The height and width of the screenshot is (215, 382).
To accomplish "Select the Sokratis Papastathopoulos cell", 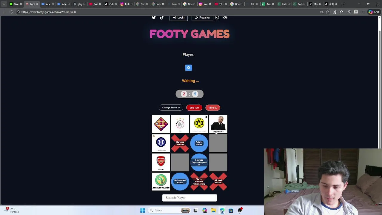I will click(x=199, y=162).
